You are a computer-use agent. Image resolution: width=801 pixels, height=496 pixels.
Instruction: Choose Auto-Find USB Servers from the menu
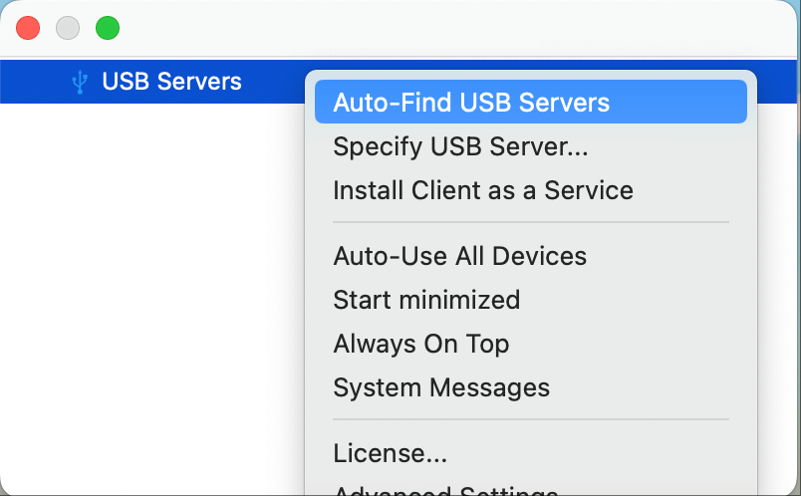[x=471, y=103]
